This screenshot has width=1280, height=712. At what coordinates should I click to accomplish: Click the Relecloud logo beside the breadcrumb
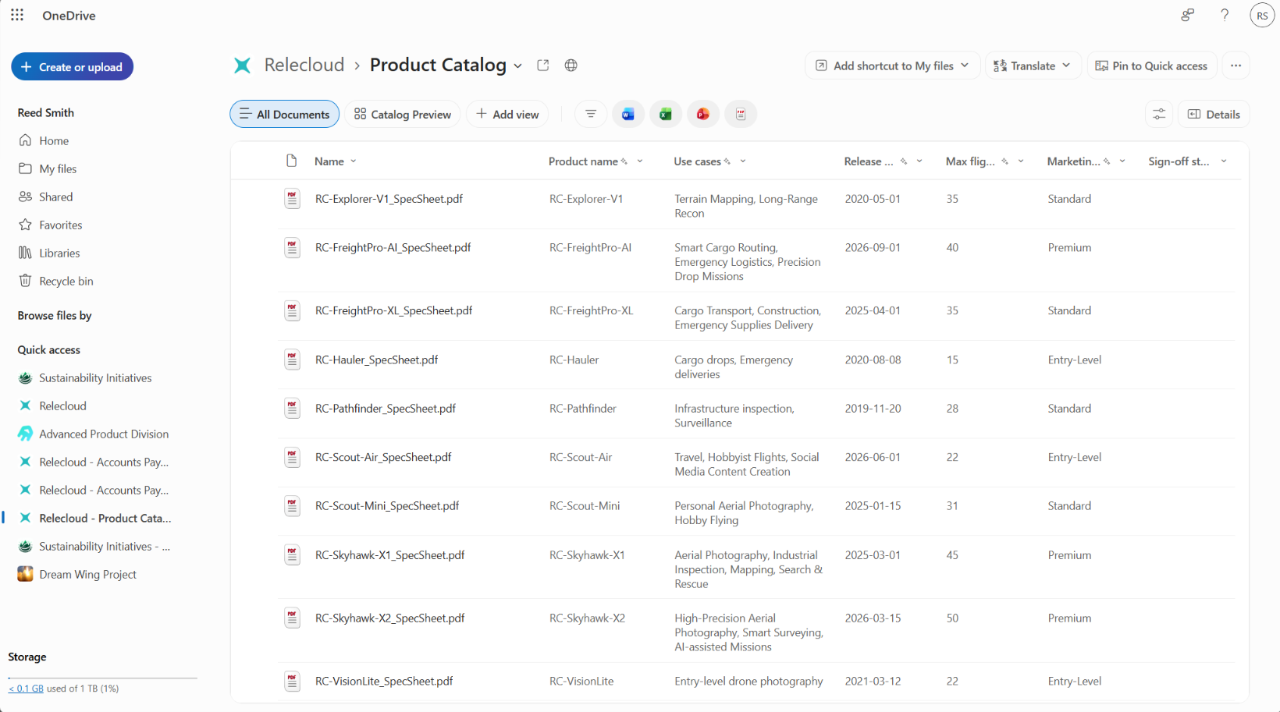click(x=243, y=66)
